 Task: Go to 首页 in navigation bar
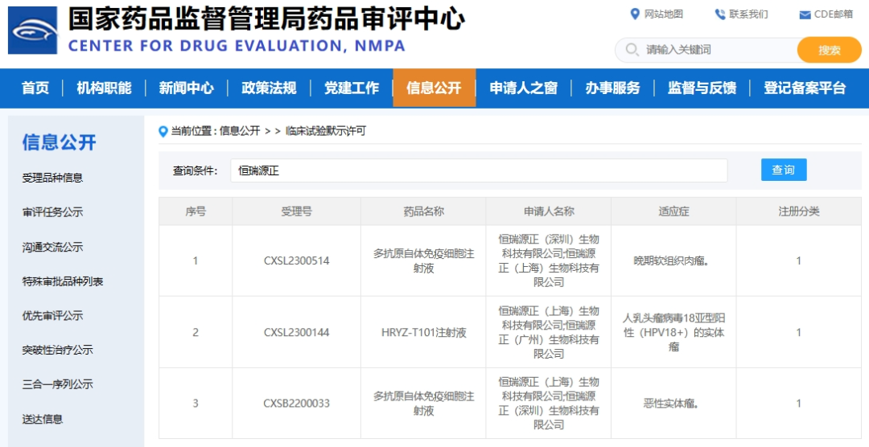(35, 88)
